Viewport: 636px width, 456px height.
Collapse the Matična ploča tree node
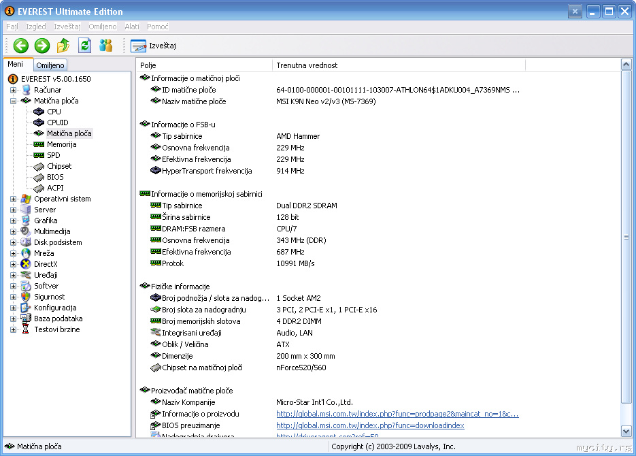tap(13, 101)
